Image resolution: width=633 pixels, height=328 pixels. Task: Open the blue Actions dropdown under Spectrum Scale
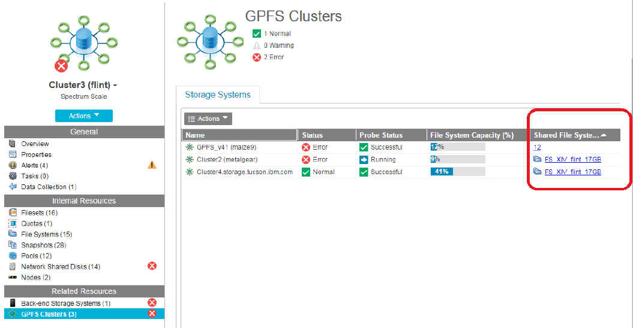[x=83, y=116]
